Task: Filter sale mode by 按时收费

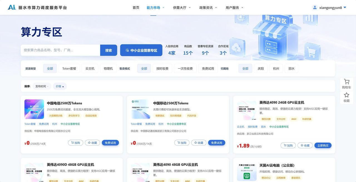Action: tap(162, 69)
